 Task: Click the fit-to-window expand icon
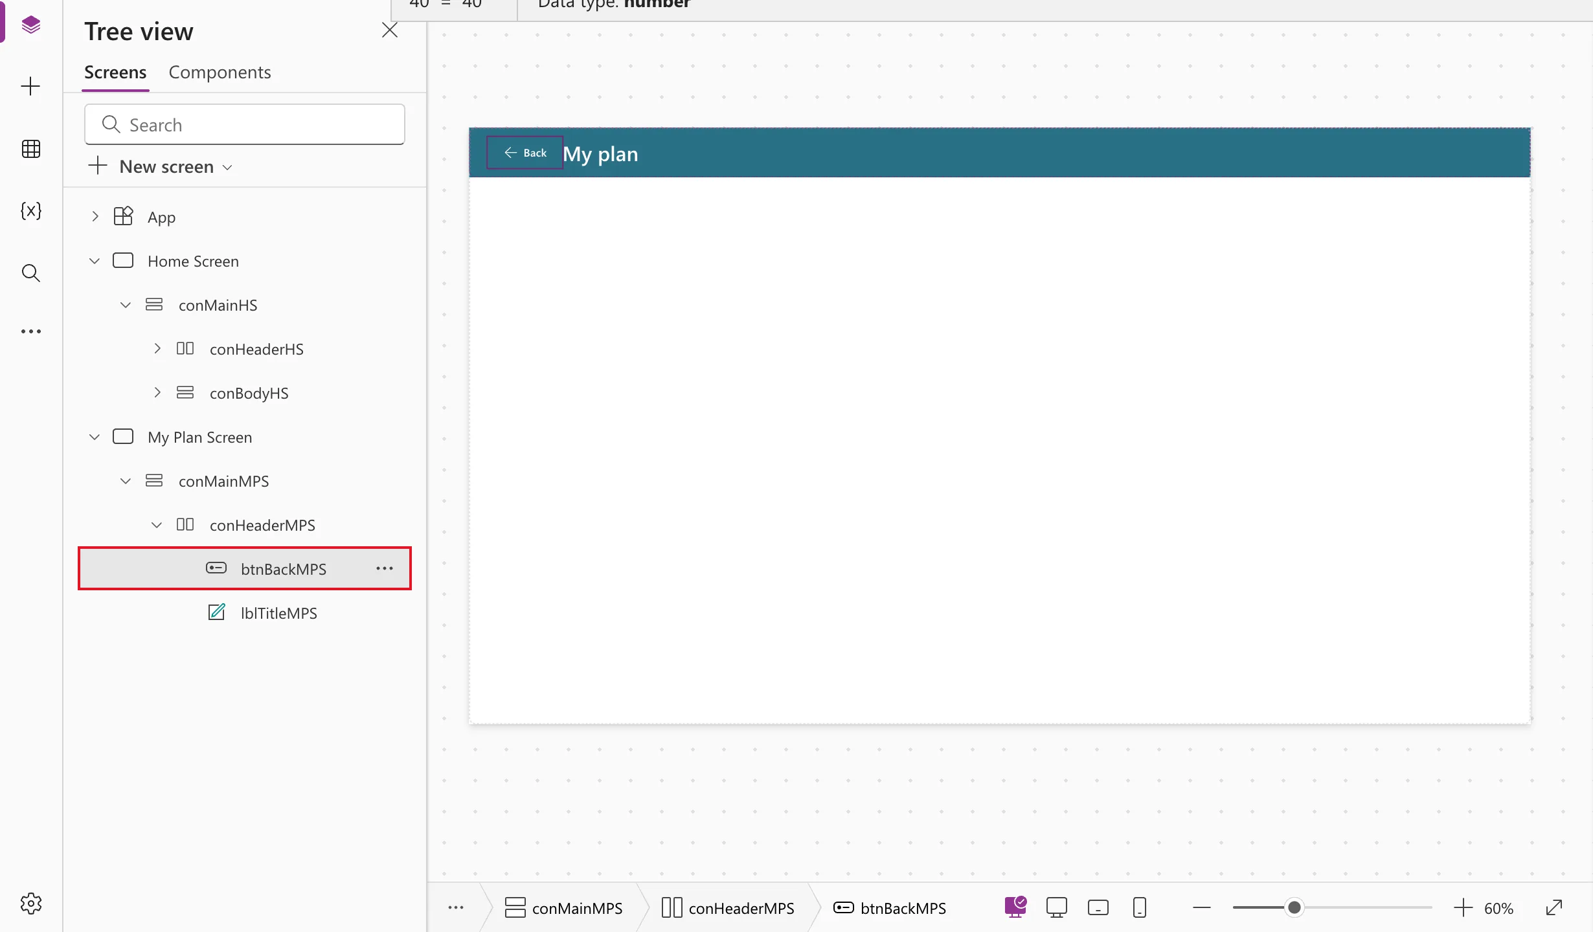tap(1554, 908)
